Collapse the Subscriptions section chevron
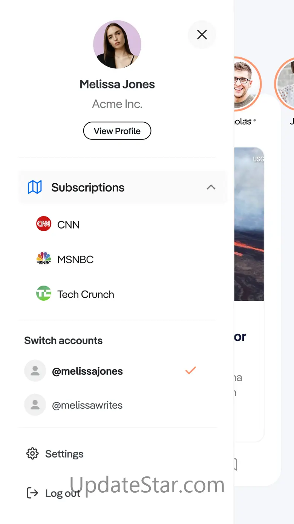Screen dimensions: 294x524 coord(211,187)
